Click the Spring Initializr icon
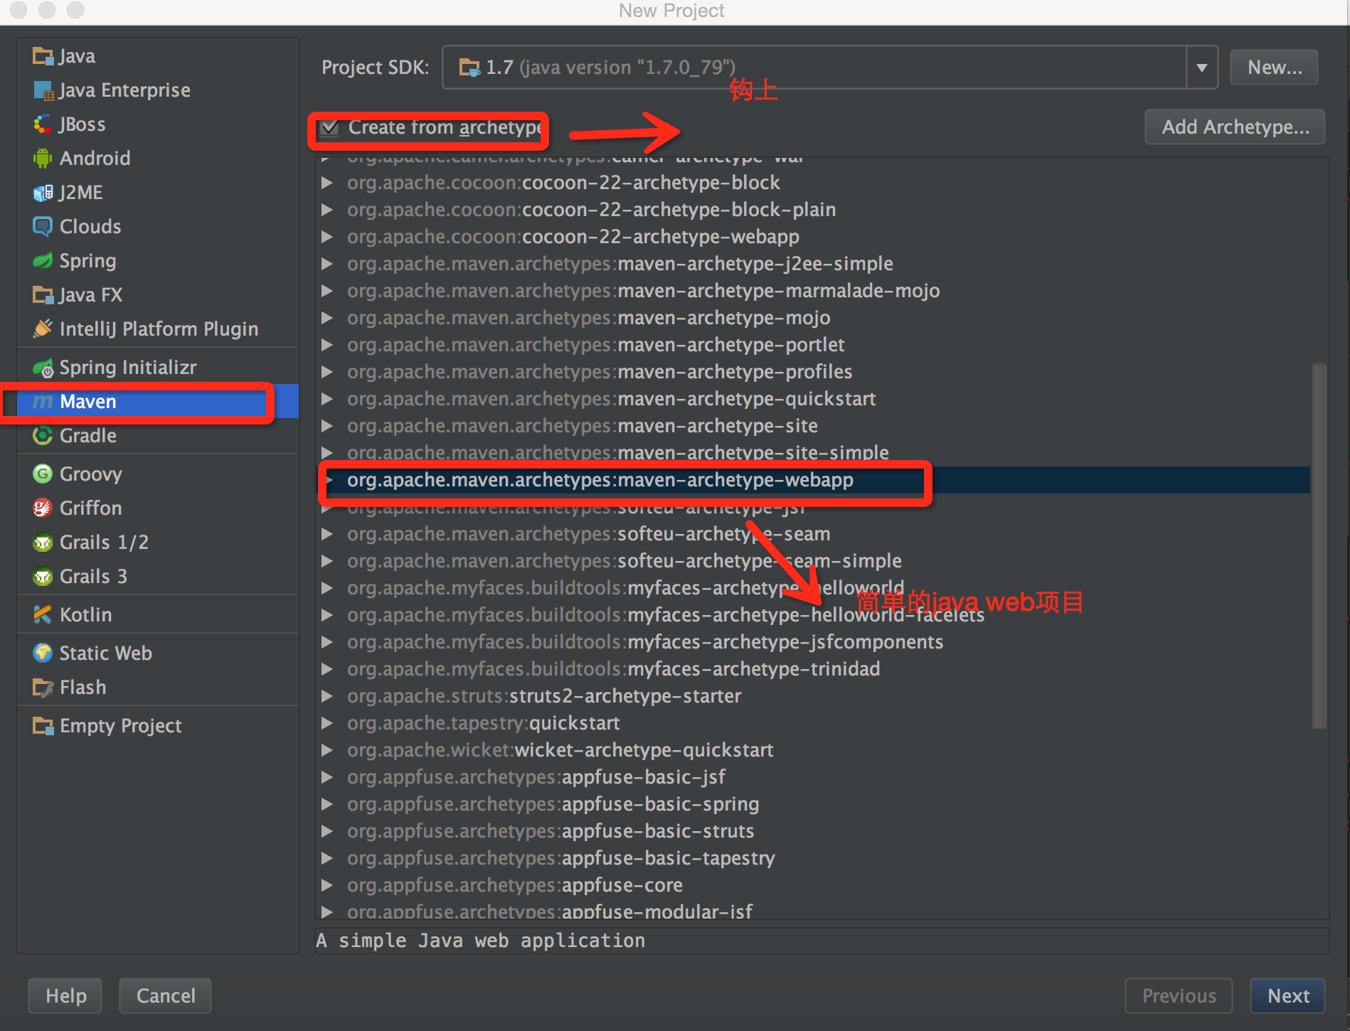Viewport: 1350px width, 1031px height. tap(43, 368)
